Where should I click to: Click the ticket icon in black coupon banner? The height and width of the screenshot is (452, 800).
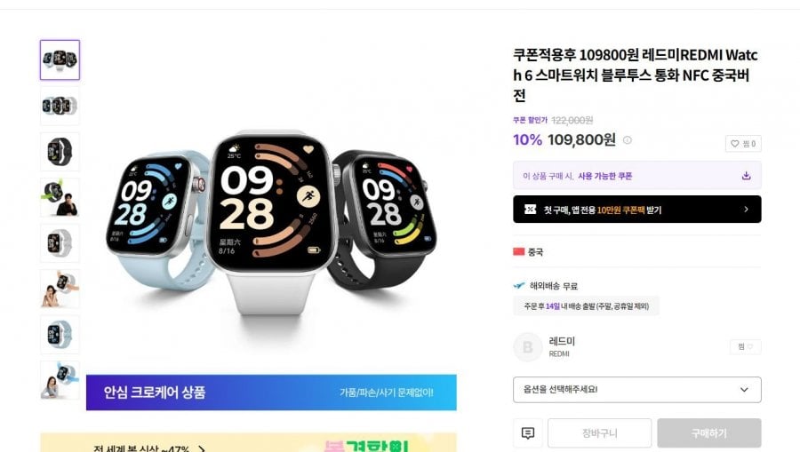[530, 210]
